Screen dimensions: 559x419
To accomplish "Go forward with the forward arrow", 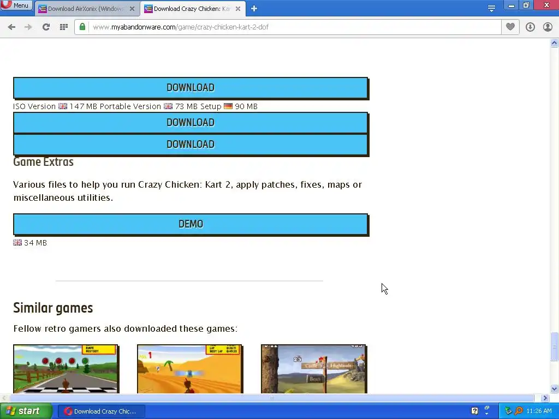I will click(x=28, y=27).
